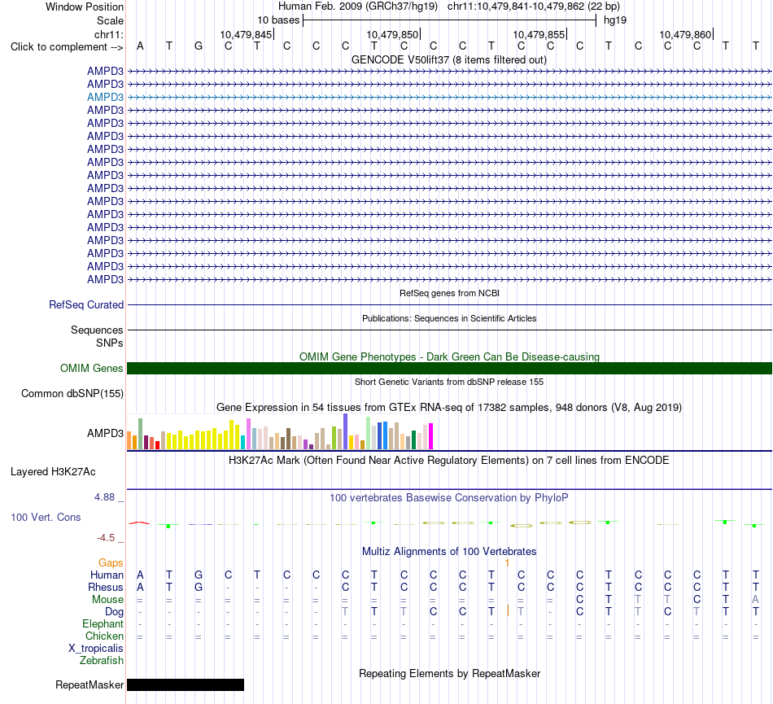Click the Rhesus alignment row label

pos(106,587)
